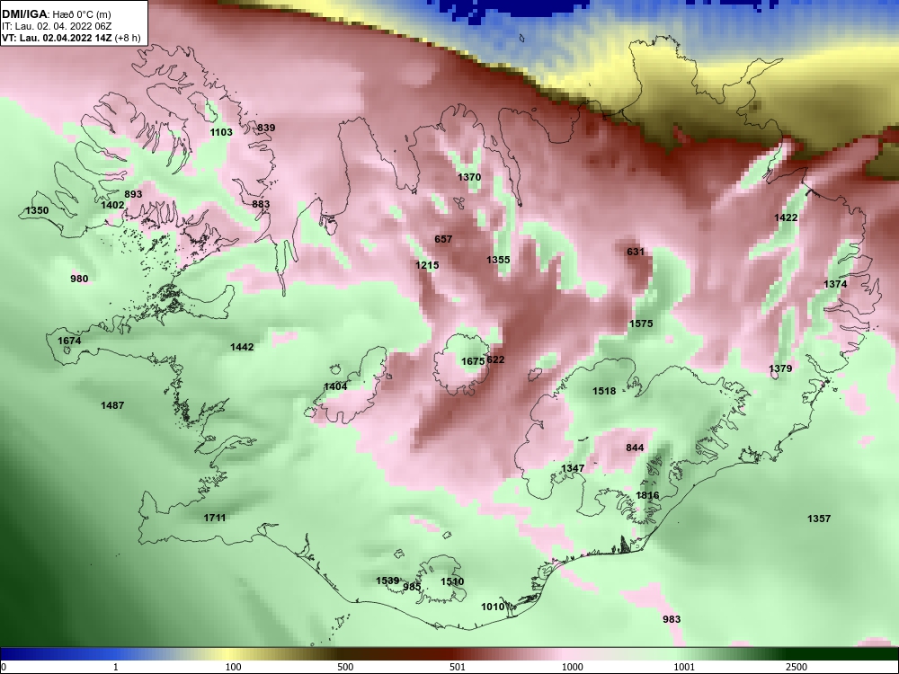Click the DMI/IGA title in the info box
The height and width of the screenshot is (674, 899).
click(25, 13)
